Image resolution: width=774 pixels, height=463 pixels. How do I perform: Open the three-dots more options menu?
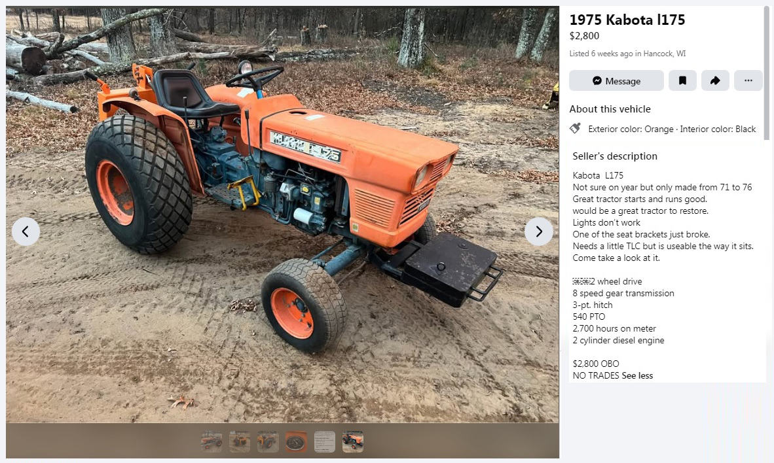(748, 81)
